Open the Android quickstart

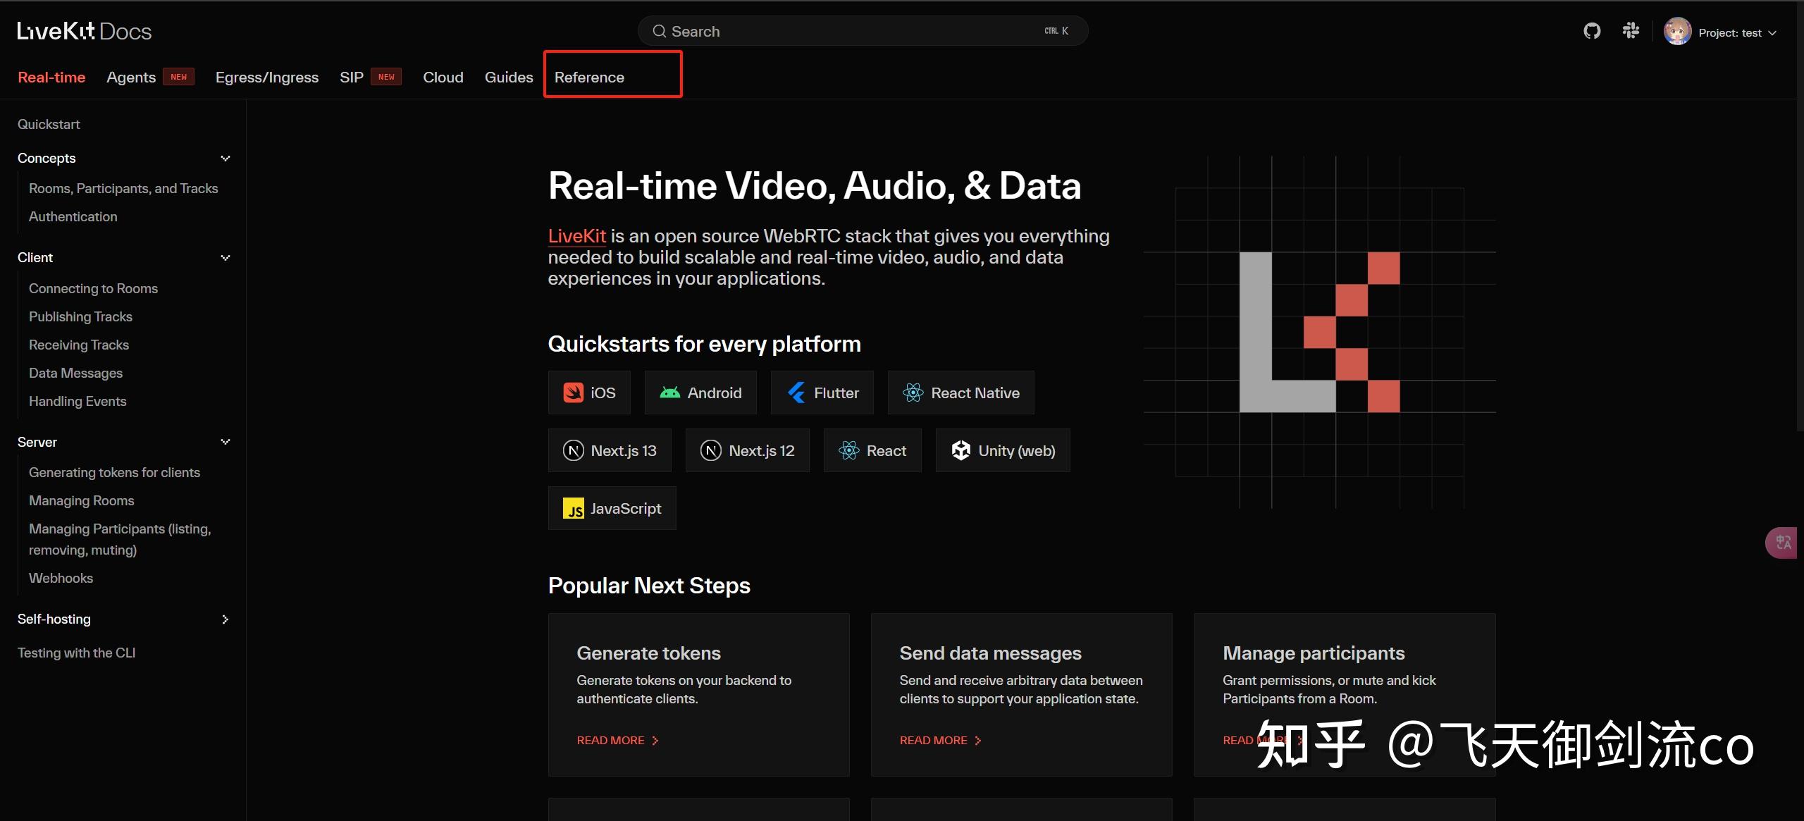[x=700, y=393]
